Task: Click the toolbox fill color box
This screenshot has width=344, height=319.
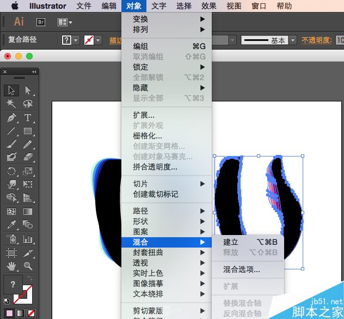Action: pos(13,284)
